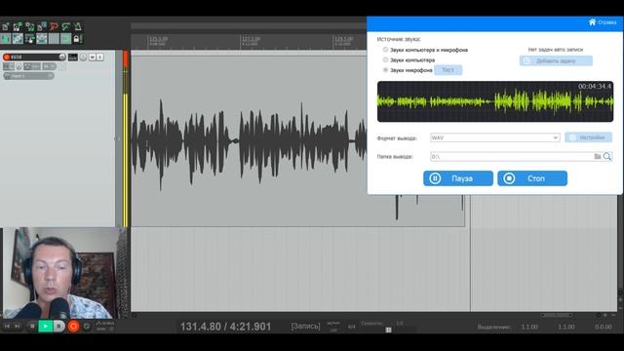Click the Пауза button in recorder
This screenshot has height=351, width=624.
[458, 178]
